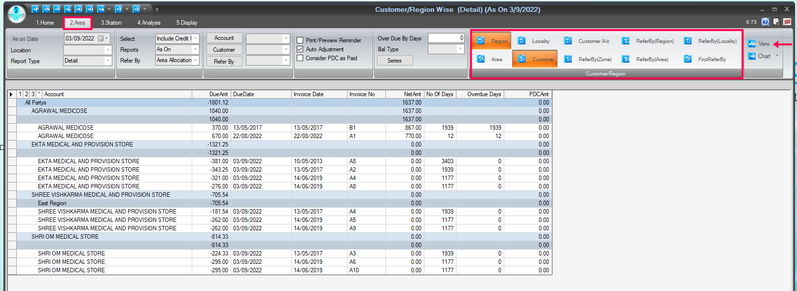Image resolution: width=797 pixels, height=291 pixels.
Task: Open the 1.Home ribbon tab
Action: pos(45,23)
